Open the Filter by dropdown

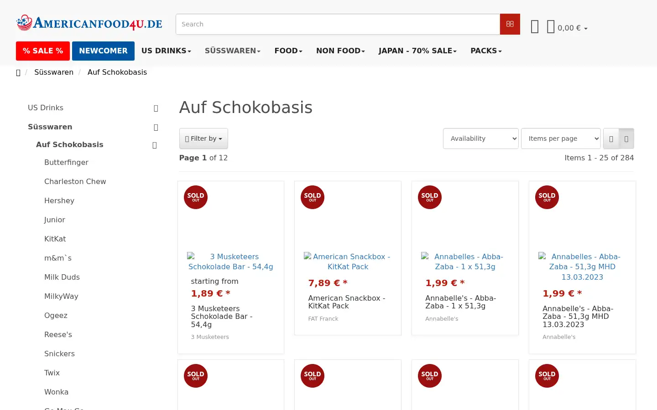[203, 138]
